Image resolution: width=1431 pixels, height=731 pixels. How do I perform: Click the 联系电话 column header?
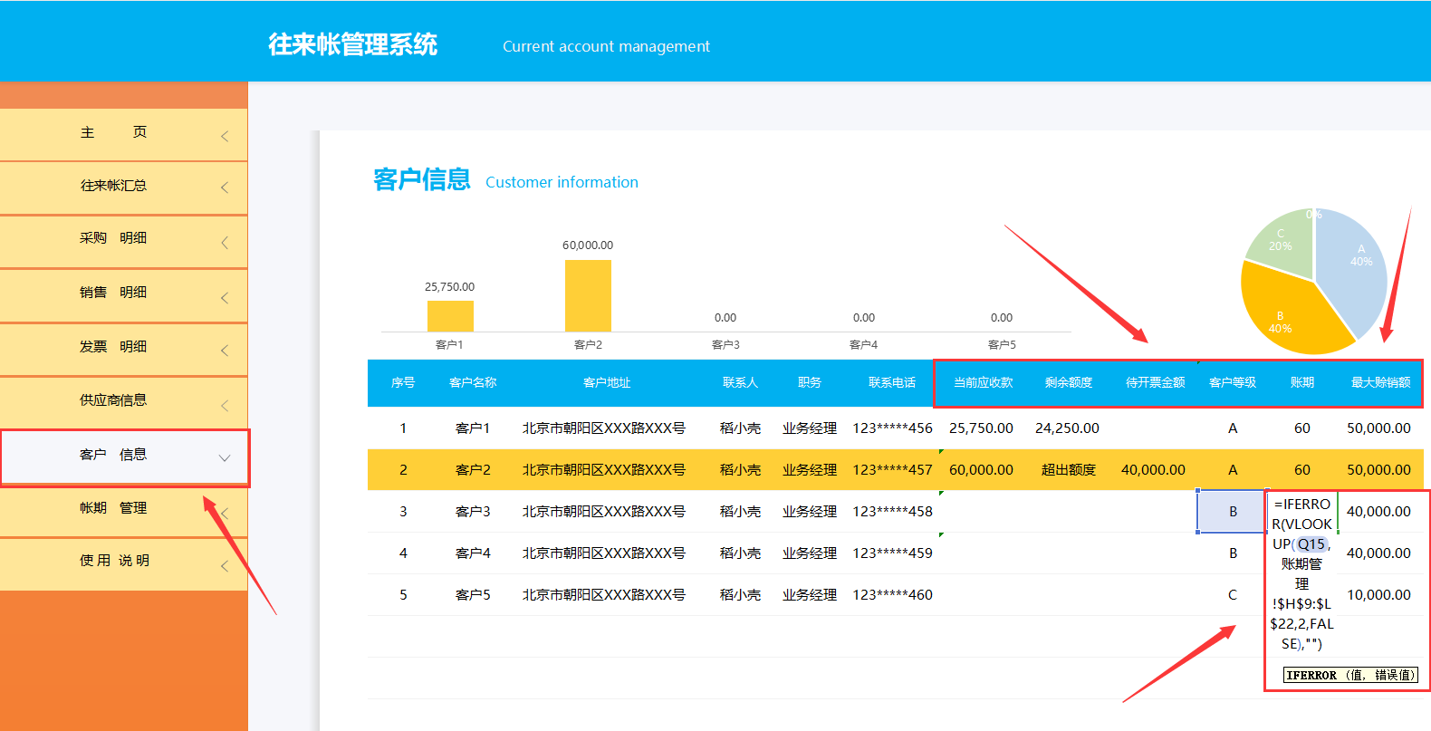892,382
